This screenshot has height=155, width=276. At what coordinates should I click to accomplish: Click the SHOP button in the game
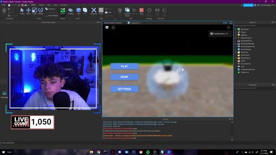tap(125, 77)
